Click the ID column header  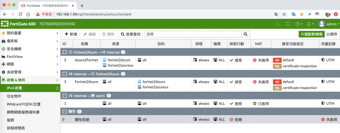pyautogui.click(x=66, y=44)
